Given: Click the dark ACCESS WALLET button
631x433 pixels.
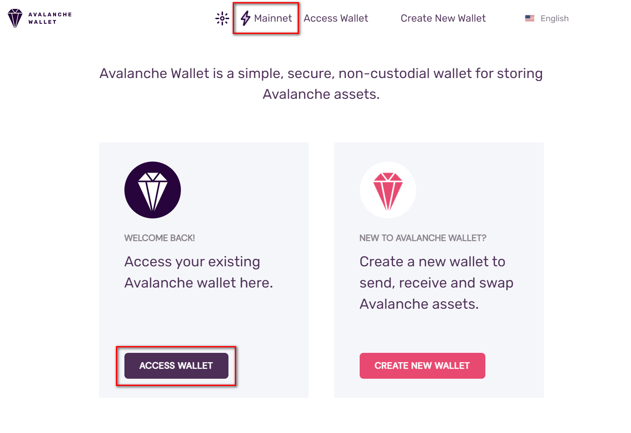Looking at the screenshot, I should 176,366.
